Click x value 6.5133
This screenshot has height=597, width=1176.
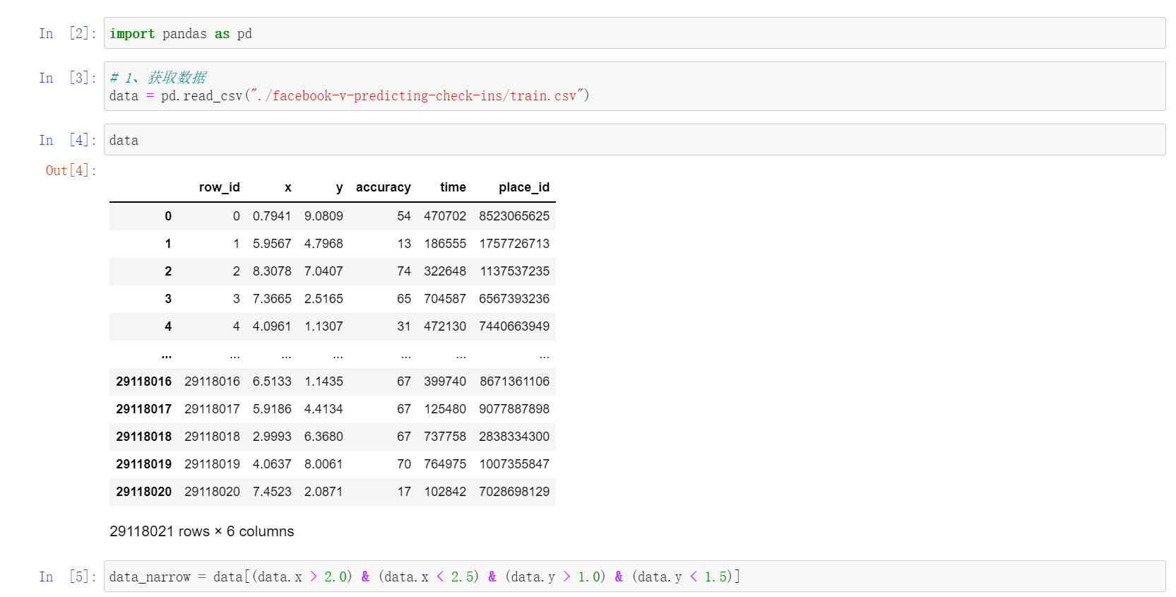pos(272,382)
